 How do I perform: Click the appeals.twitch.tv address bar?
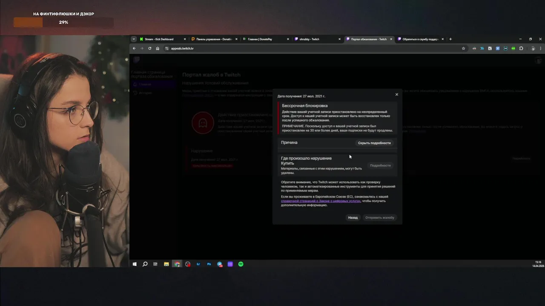pyautogui.click(x=315, y=48)
